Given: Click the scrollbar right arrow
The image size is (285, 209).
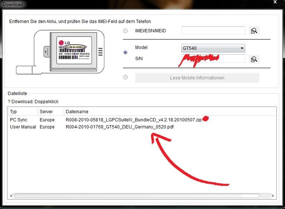Looking at the screenshot, I should click(273, 196).
